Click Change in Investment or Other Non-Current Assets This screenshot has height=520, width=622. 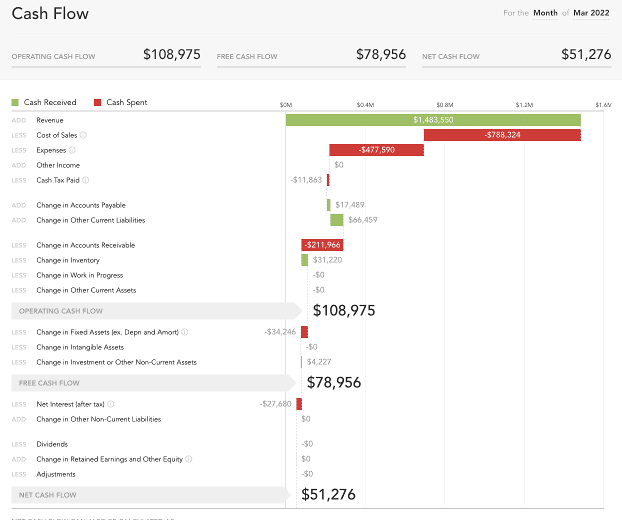(116, 362)
